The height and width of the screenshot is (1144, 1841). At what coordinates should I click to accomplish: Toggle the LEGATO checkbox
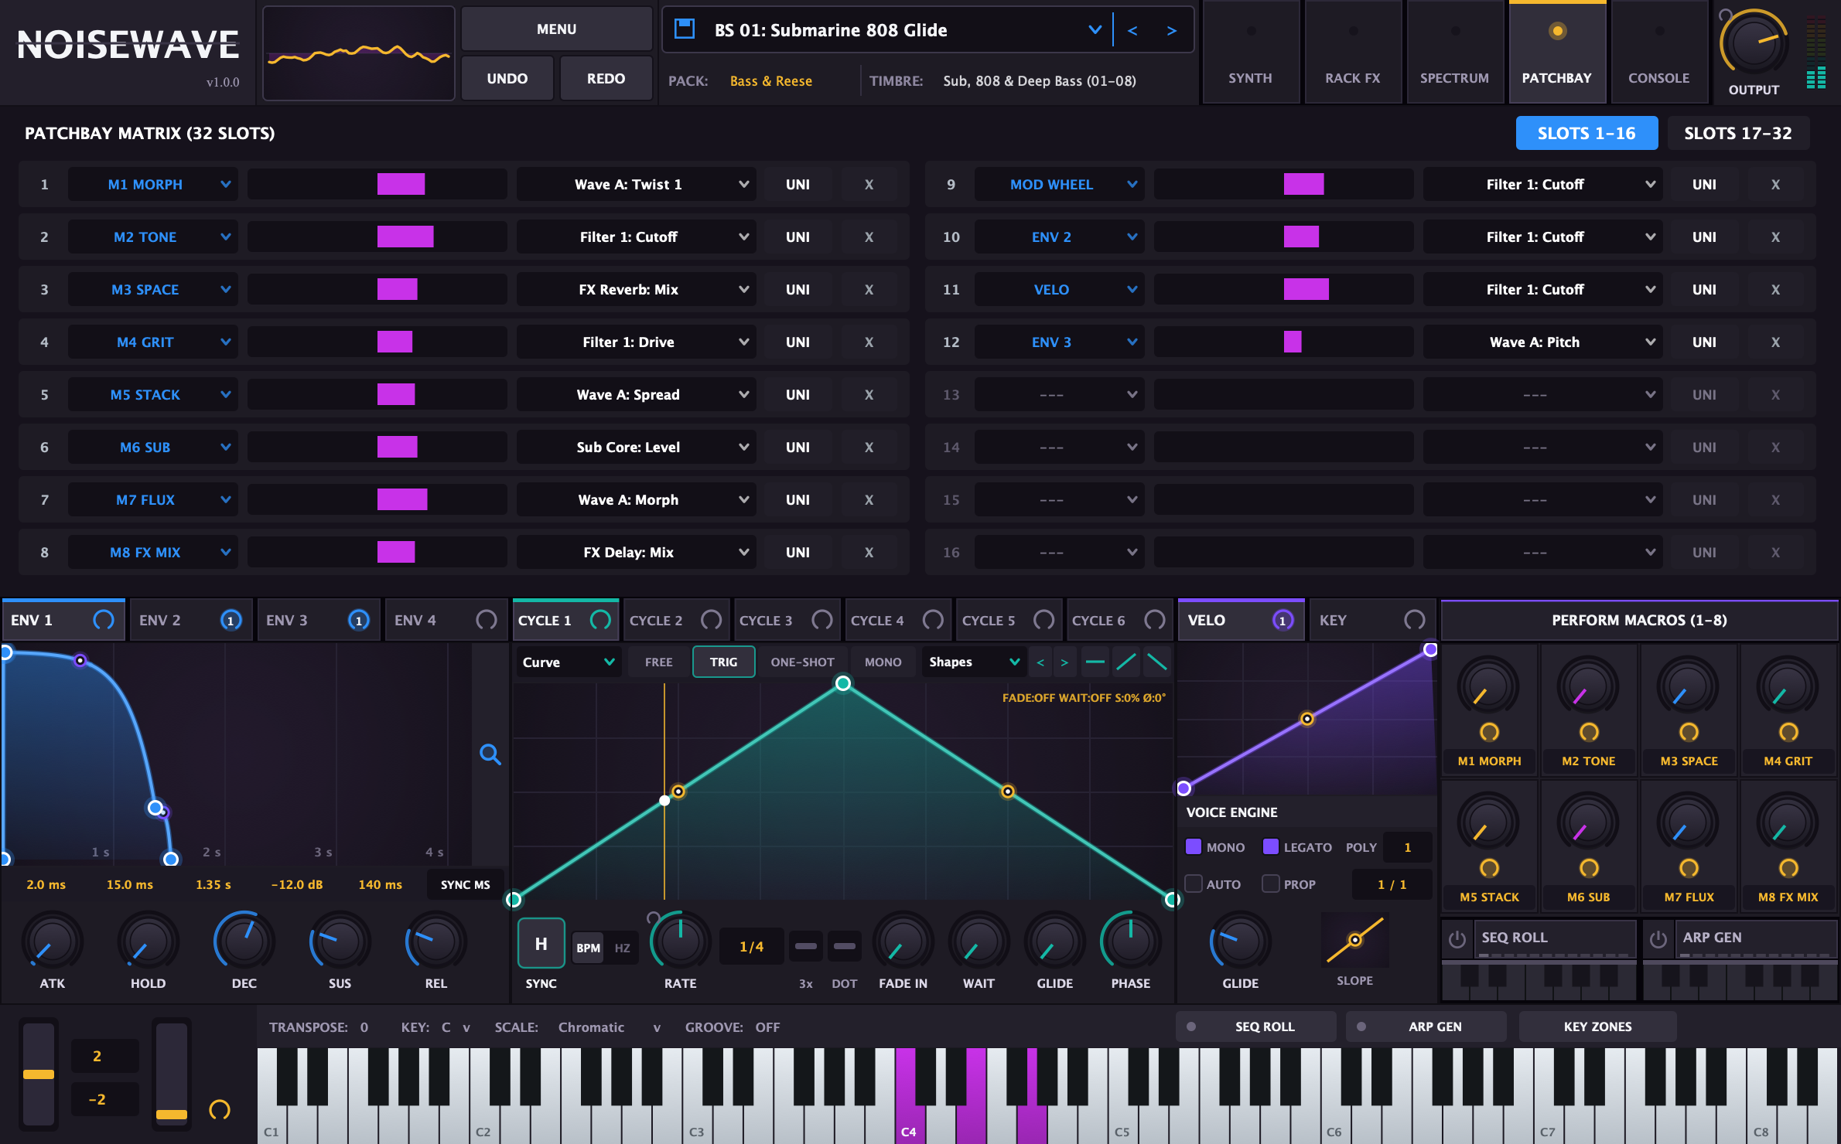1270,847
